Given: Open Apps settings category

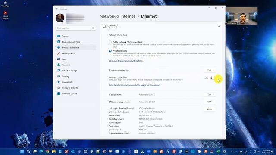Looking at the screenshot, I should (x=76, y=59).
